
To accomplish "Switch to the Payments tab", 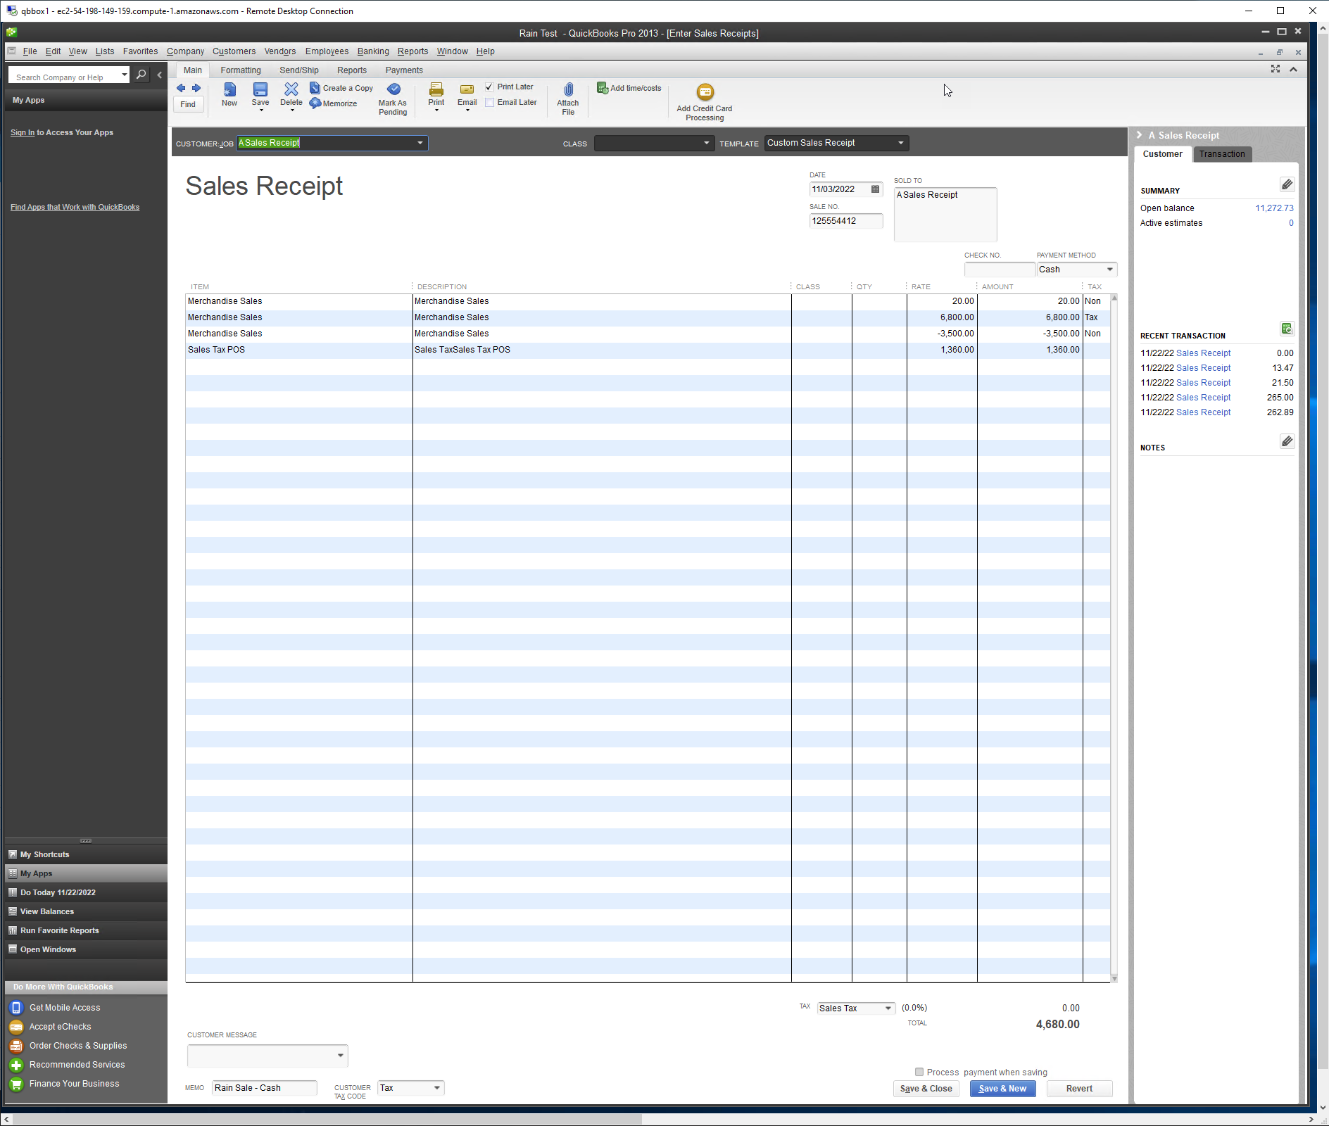I will pyautogui.click(x=404, y=70).
